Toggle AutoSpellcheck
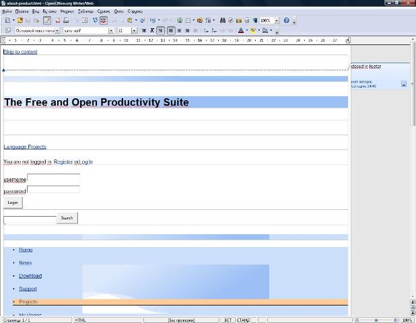This screenshot has height=323, width=416. 104,20
